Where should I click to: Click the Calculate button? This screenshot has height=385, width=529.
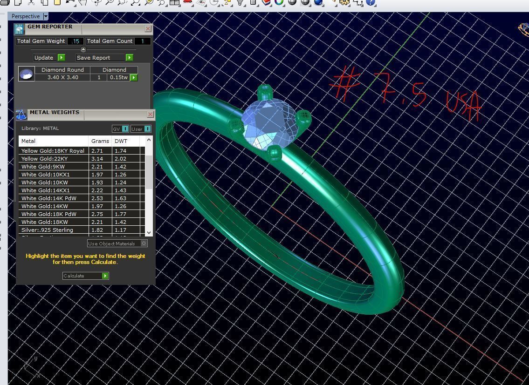(86, 276)
